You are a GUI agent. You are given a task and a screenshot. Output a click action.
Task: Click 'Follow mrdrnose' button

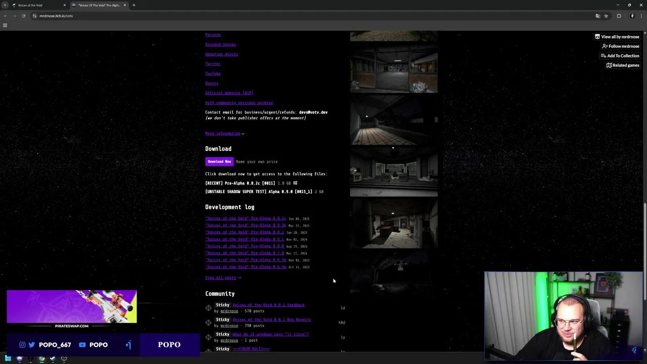pos(620,46)
